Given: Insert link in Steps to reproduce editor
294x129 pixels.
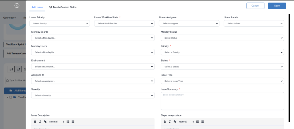Looking at the screenshot, I should [175, 122].
